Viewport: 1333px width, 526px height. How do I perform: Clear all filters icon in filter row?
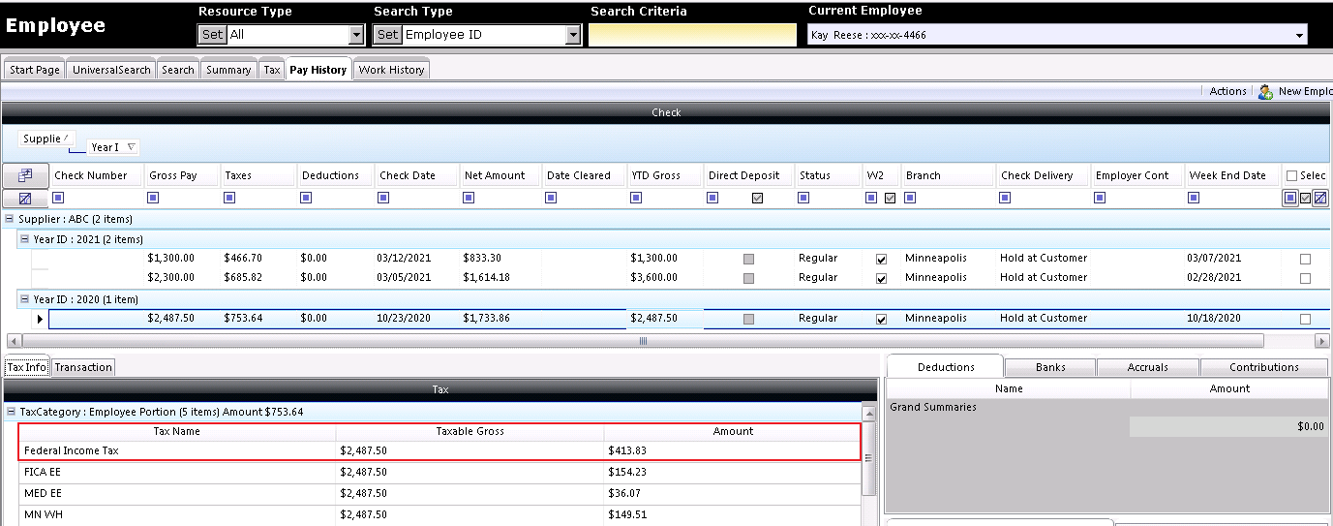[25, 198]
